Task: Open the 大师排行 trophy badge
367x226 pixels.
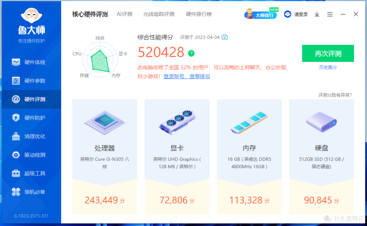Action: tap(261, 14)
